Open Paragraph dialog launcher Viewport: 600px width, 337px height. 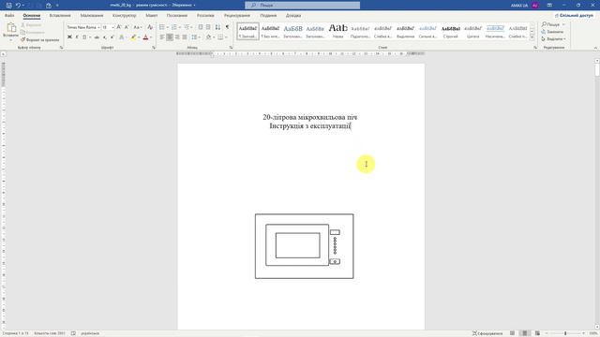231,48
